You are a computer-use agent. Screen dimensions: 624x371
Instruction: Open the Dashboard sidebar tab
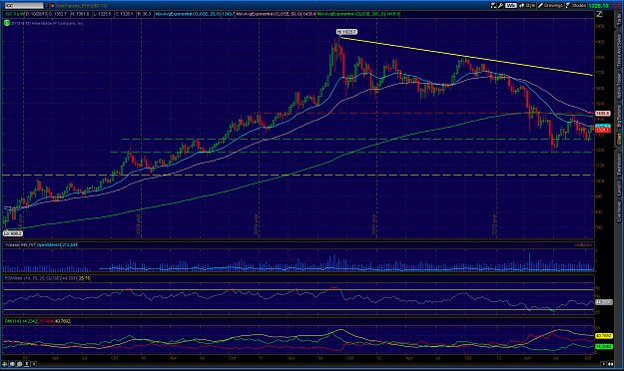coord(619,165)
